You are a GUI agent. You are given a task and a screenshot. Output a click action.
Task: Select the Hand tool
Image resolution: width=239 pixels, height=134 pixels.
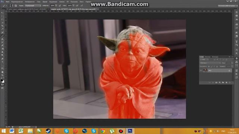[x=2, y=72]
